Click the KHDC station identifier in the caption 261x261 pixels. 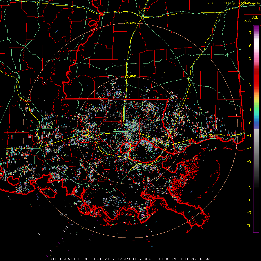165,259
